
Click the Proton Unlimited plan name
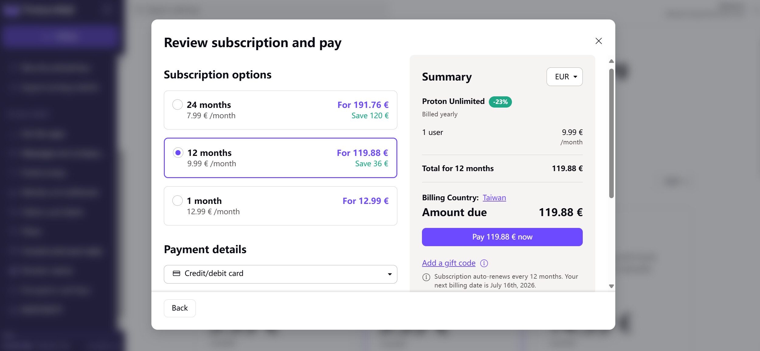coord(453,102)
